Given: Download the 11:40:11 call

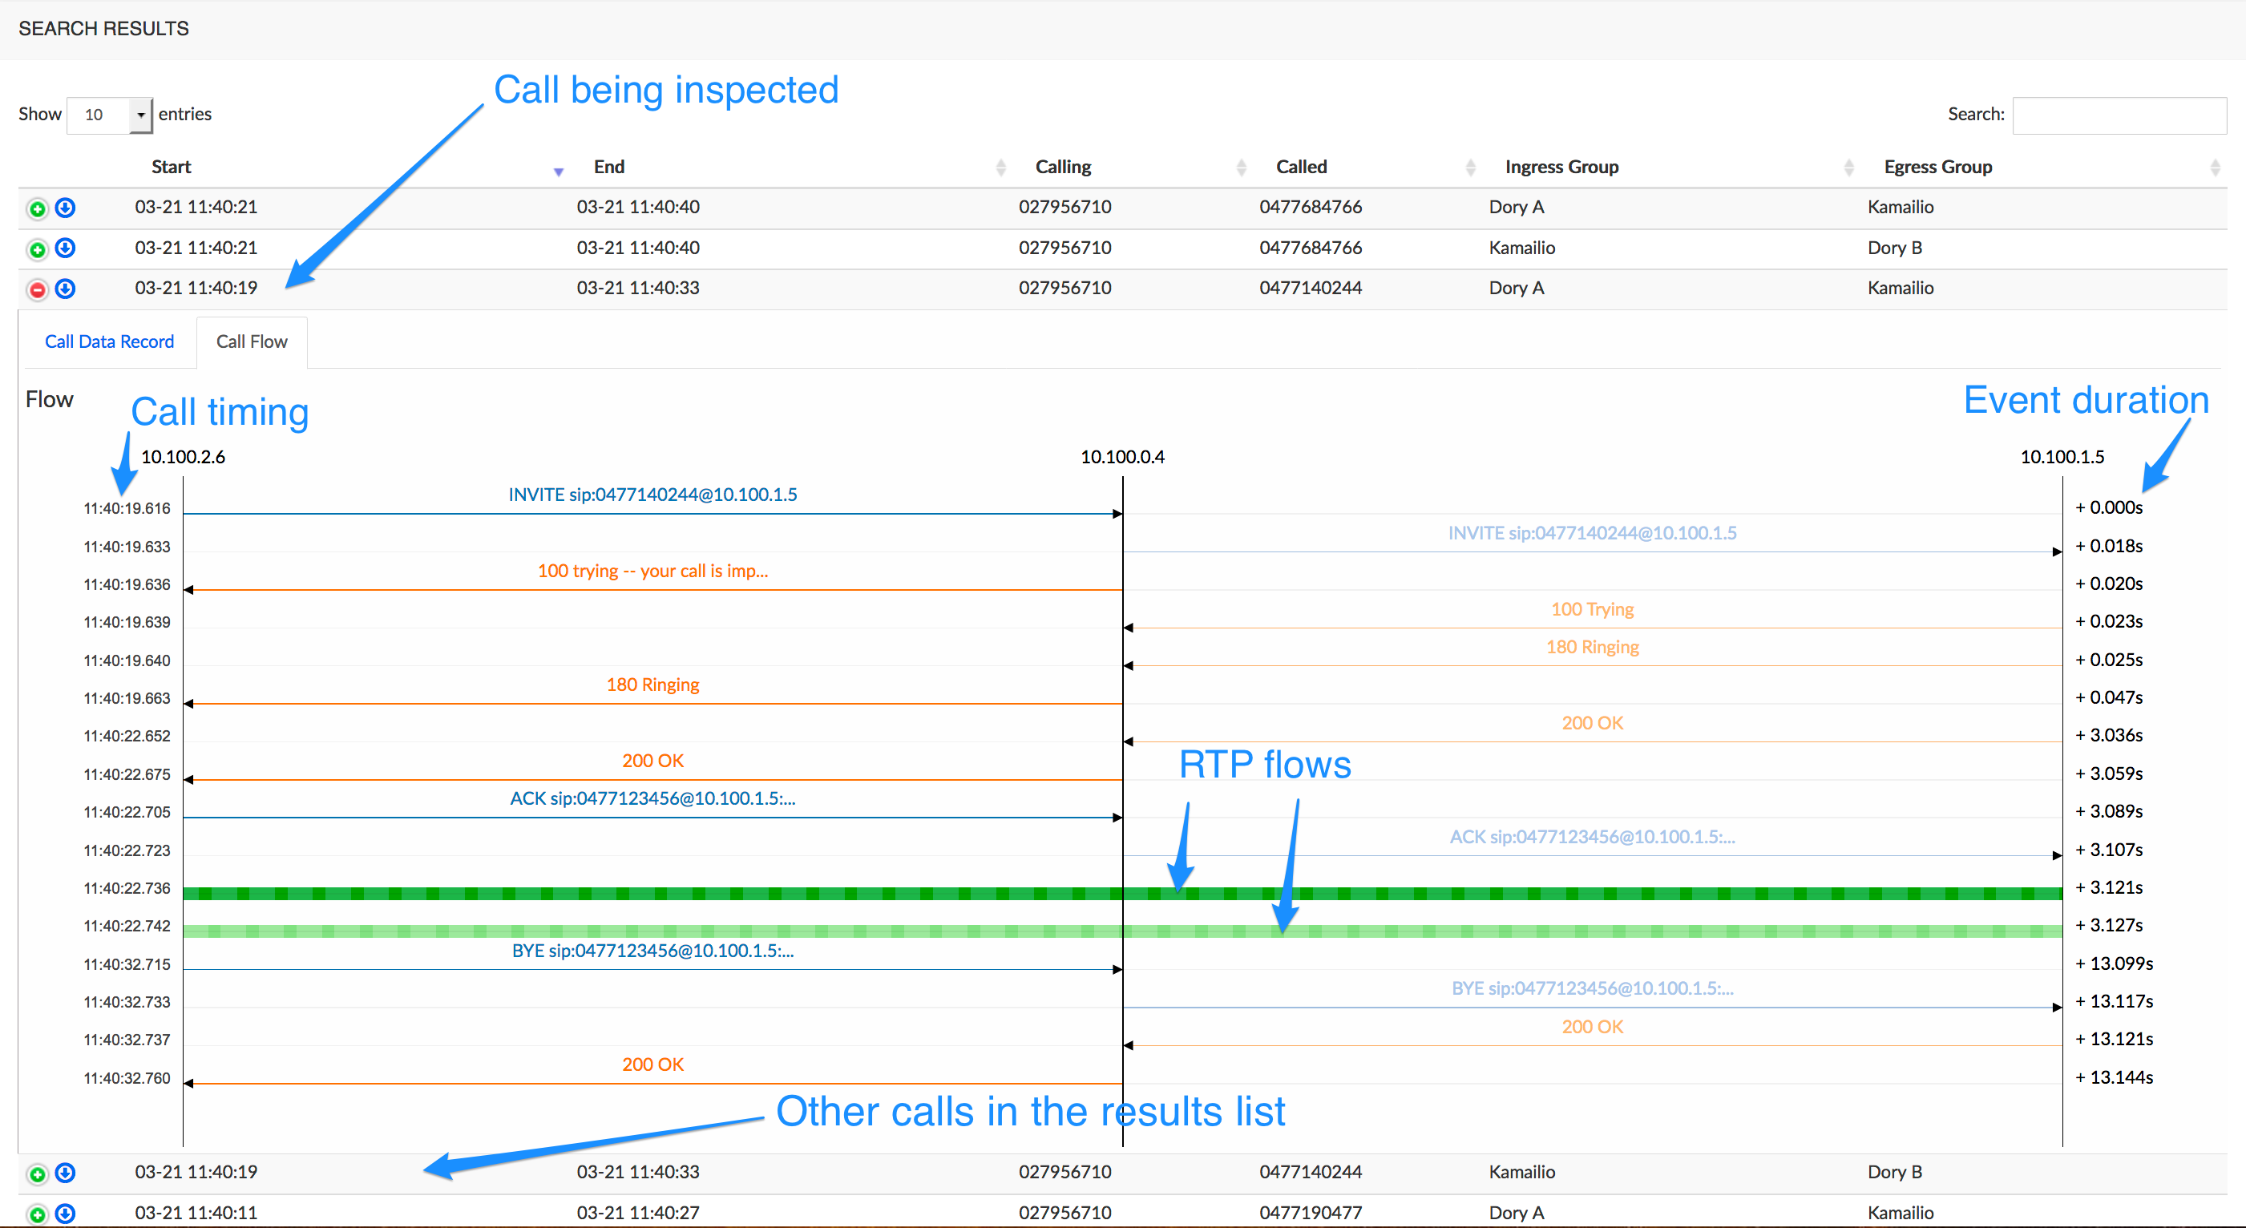Looking at the screenshot, I should pyautogui.click(x=66, y=1214).
